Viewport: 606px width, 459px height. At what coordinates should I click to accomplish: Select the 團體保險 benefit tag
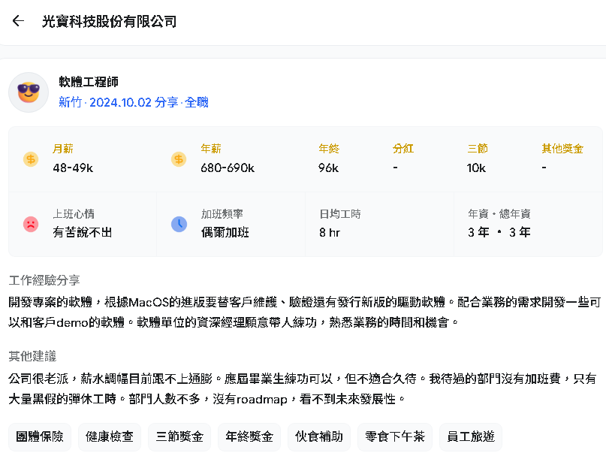point(40,437)
